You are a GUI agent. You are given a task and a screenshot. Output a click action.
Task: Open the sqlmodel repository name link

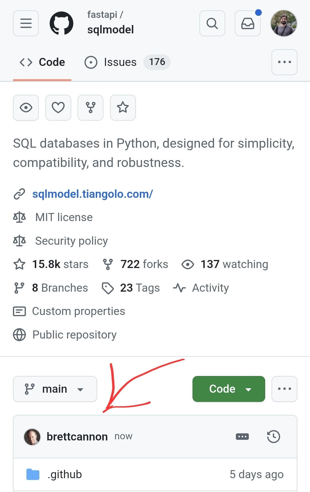pos(111,30)
